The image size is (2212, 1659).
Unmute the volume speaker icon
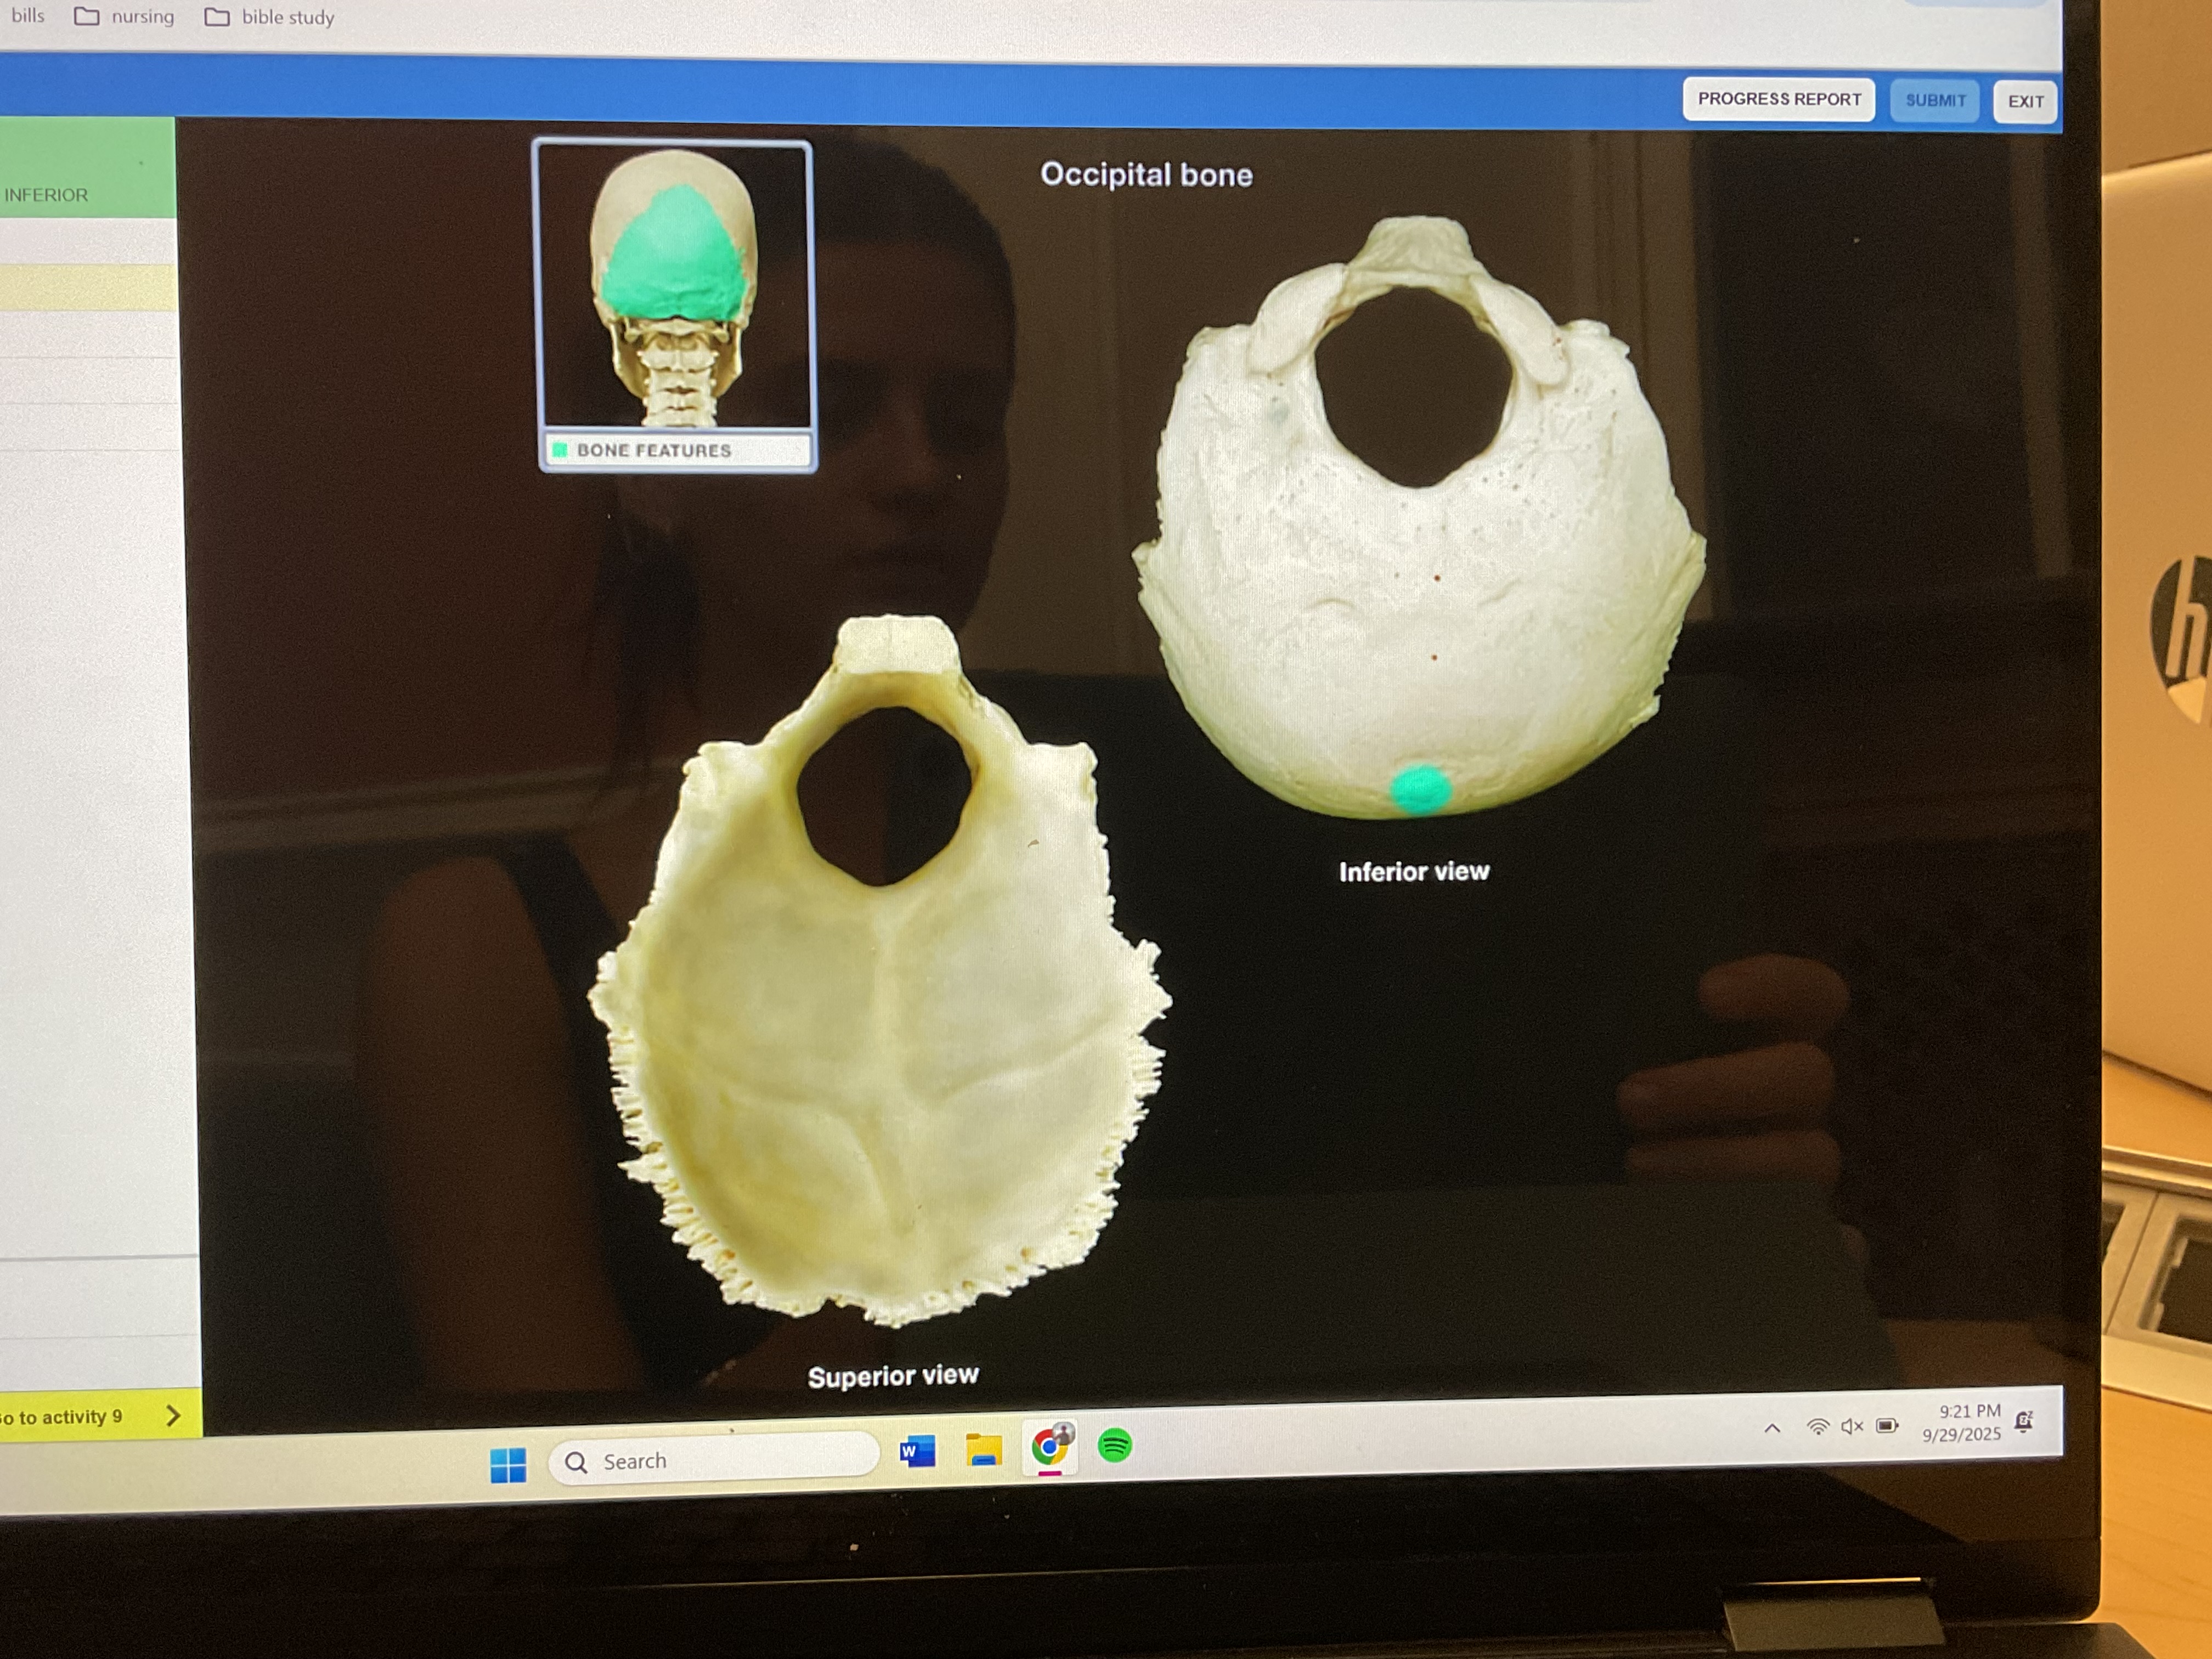point(1851,1426)
